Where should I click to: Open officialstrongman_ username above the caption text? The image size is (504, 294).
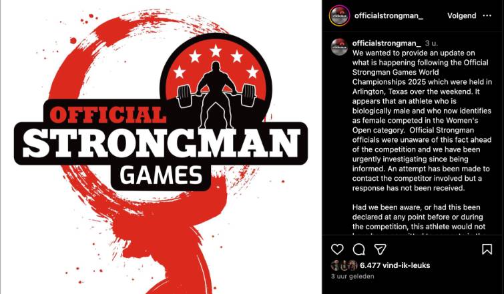click(387, 43)
